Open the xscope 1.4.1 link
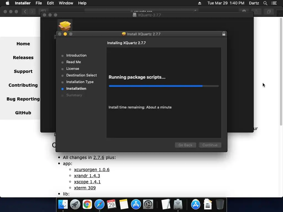283x212 pixels. pyautogui.click(x=87, y=182)
